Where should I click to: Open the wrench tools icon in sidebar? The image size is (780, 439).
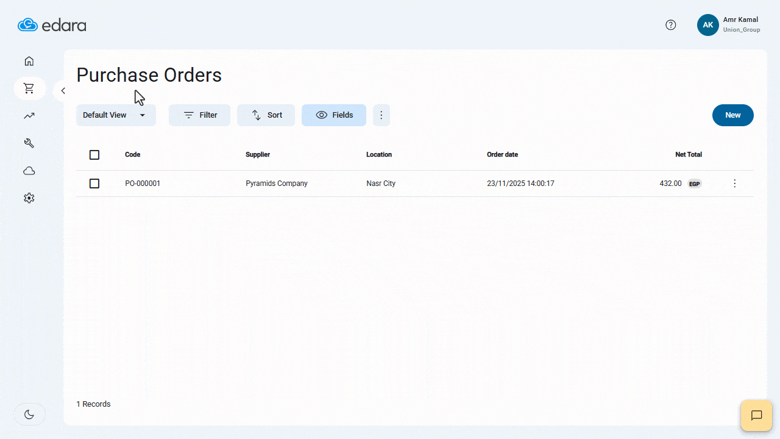coord(29,143)
